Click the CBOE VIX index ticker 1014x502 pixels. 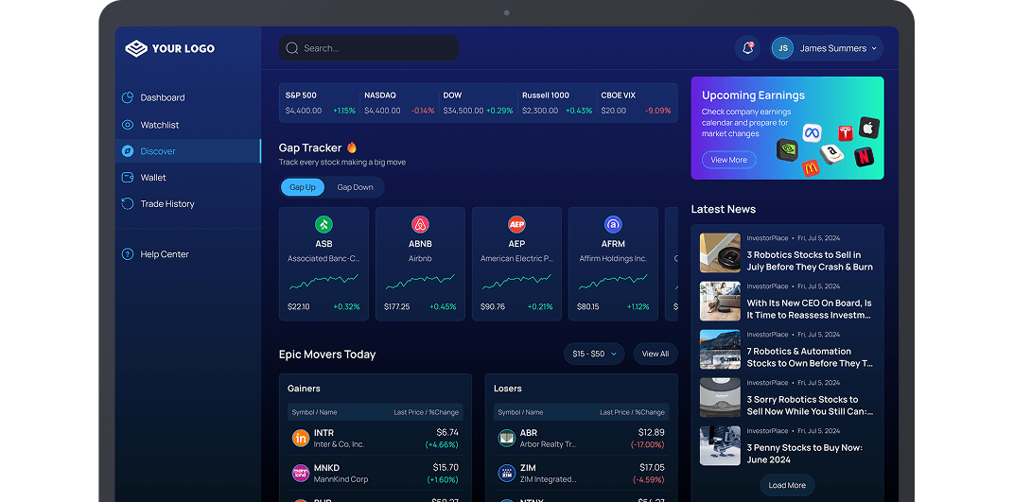click(636, 103)
